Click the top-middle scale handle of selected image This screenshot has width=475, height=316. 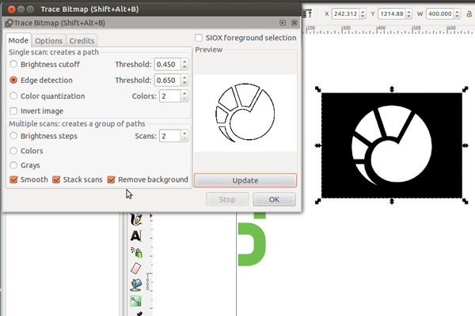click(x=392, y=89)
